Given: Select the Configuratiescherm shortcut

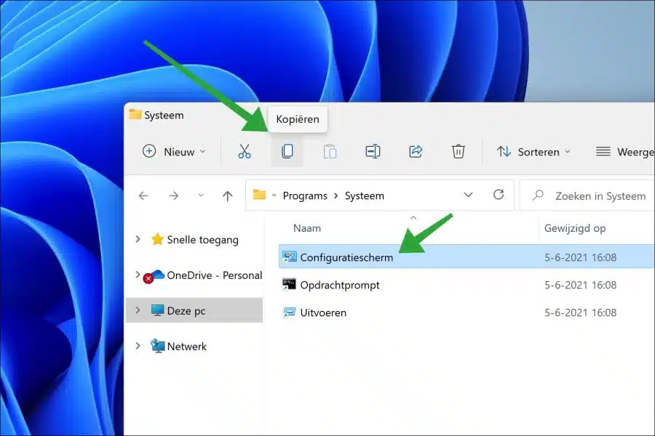Looking at the screenshot, I should pyautogui.click(x=467, y=257).
